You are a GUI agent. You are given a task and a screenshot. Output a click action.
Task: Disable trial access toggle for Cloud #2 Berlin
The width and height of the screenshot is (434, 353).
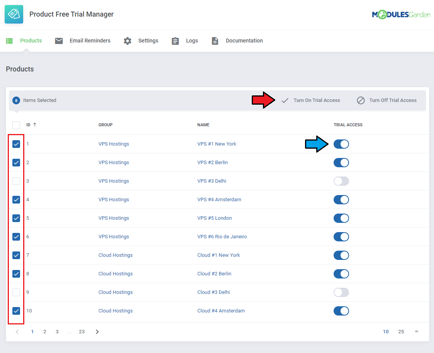[341, 274]
